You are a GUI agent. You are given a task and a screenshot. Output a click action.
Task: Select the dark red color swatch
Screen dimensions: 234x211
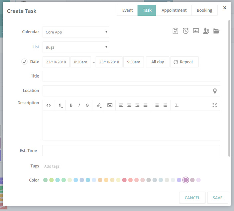pyautogui.click(x=124, y=180)
